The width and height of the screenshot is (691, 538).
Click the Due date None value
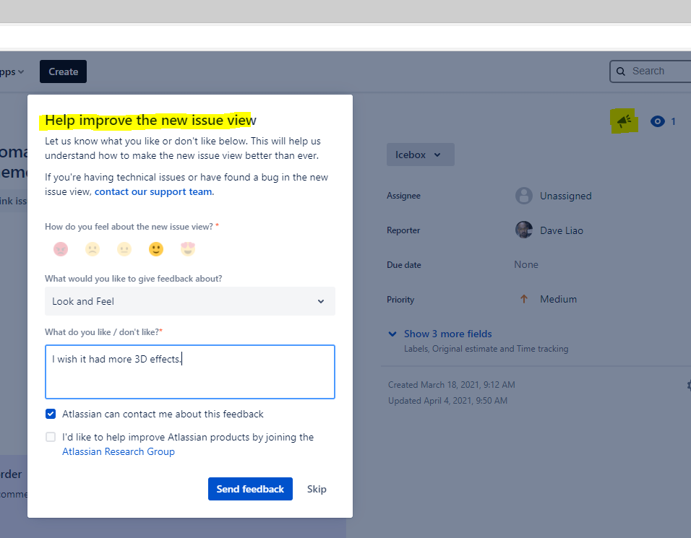(526, 264)
